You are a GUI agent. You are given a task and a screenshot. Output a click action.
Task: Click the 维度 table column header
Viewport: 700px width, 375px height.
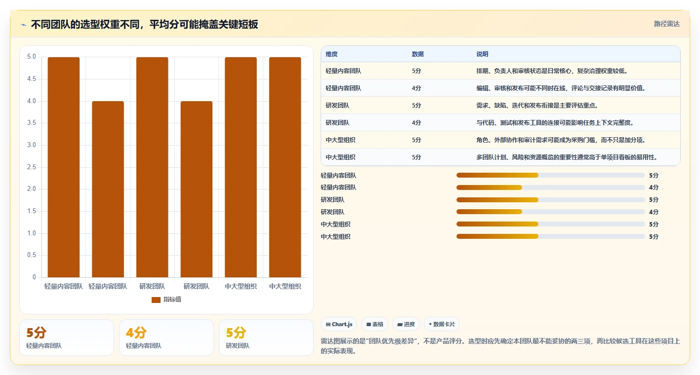point(331,54)
